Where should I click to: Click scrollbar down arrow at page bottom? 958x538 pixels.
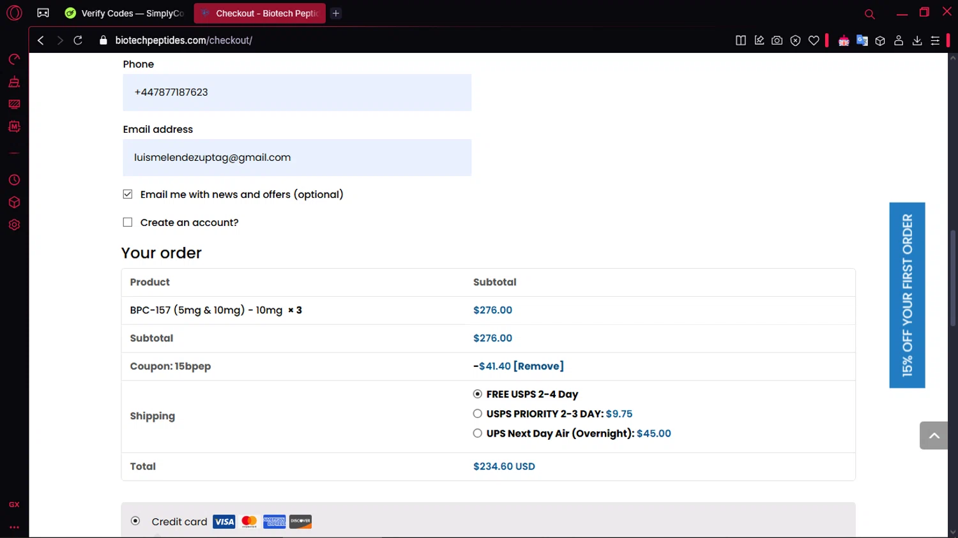click(x=953, y=532)
